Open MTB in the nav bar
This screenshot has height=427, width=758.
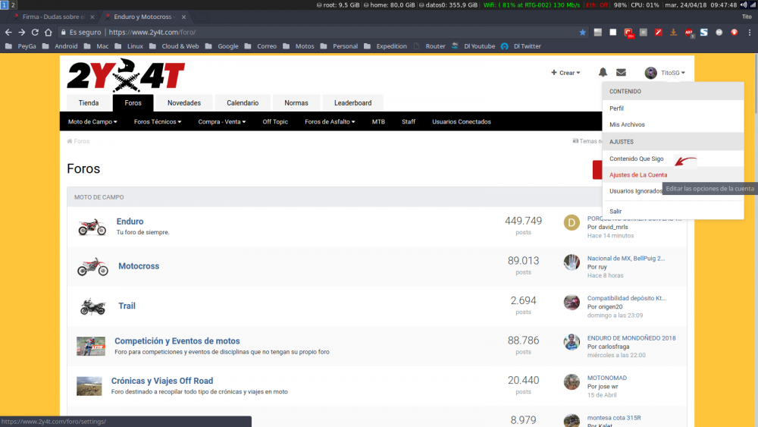point(378,122)
